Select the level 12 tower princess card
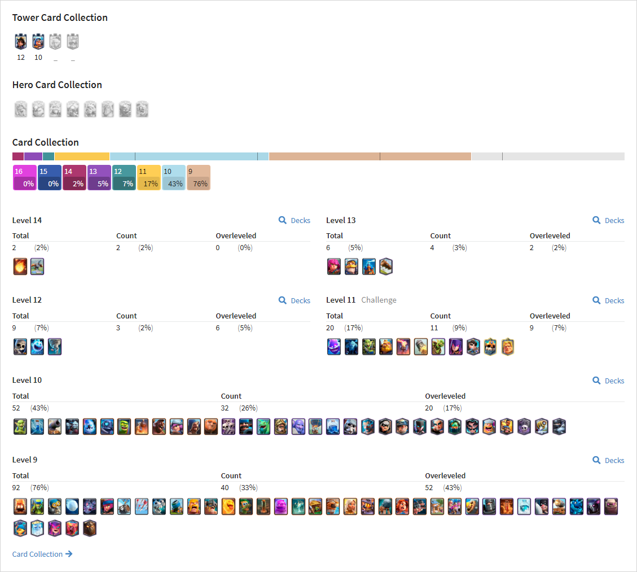Screen dimensions: 637x572 [21, 41]
